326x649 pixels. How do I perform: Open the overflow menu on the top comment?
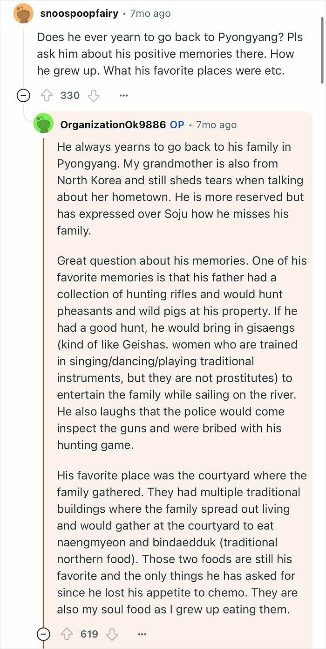pyautogui.click(x=123, y=95)
